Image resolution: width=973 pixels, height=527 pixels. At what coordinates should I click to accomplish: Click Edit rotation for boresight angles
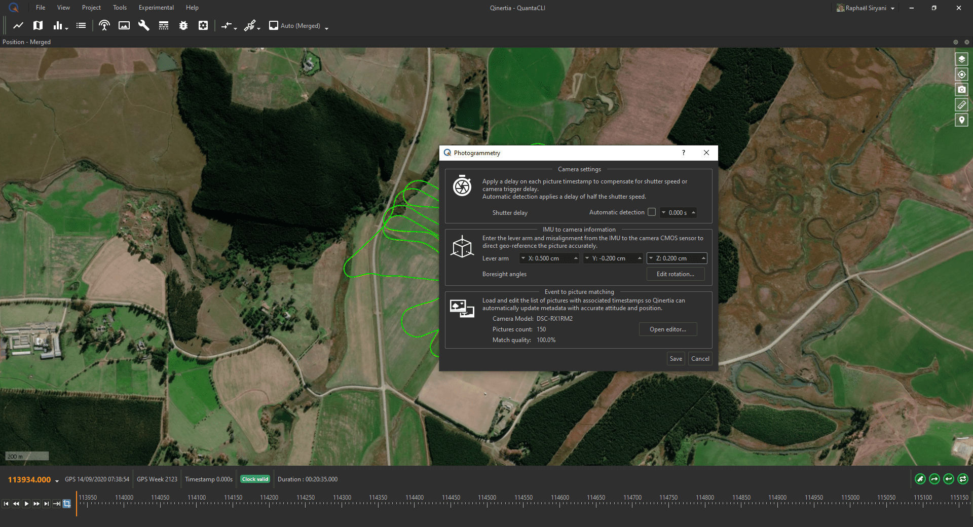pos(675,274)
